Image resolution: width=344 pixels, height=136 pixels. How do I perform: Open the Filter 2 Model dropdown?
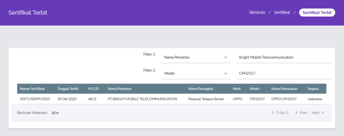[x=196, y=73]
